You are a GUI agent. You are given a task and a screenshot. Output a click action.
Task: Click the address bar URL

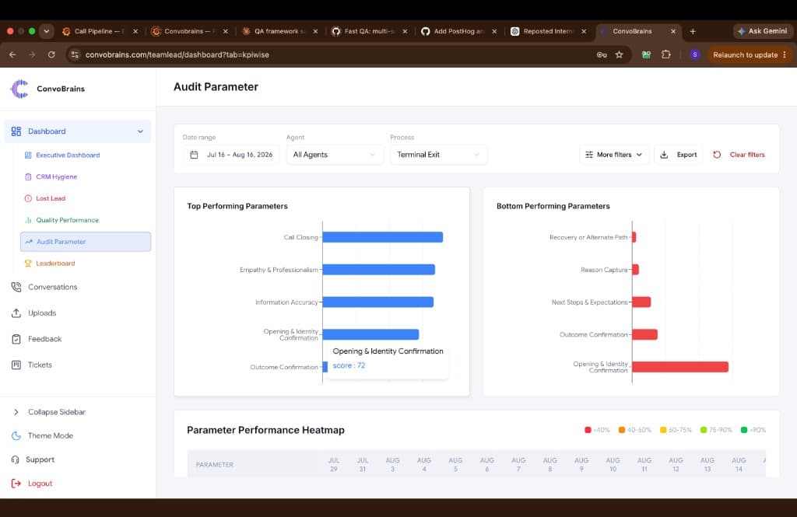pyautogui.click(x=177, y=54)
